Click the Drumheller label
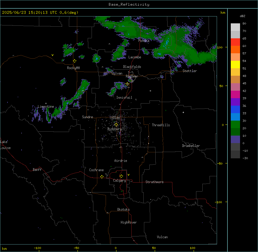The height and width of the screenshot is (252, 258). tap(191, 146)
